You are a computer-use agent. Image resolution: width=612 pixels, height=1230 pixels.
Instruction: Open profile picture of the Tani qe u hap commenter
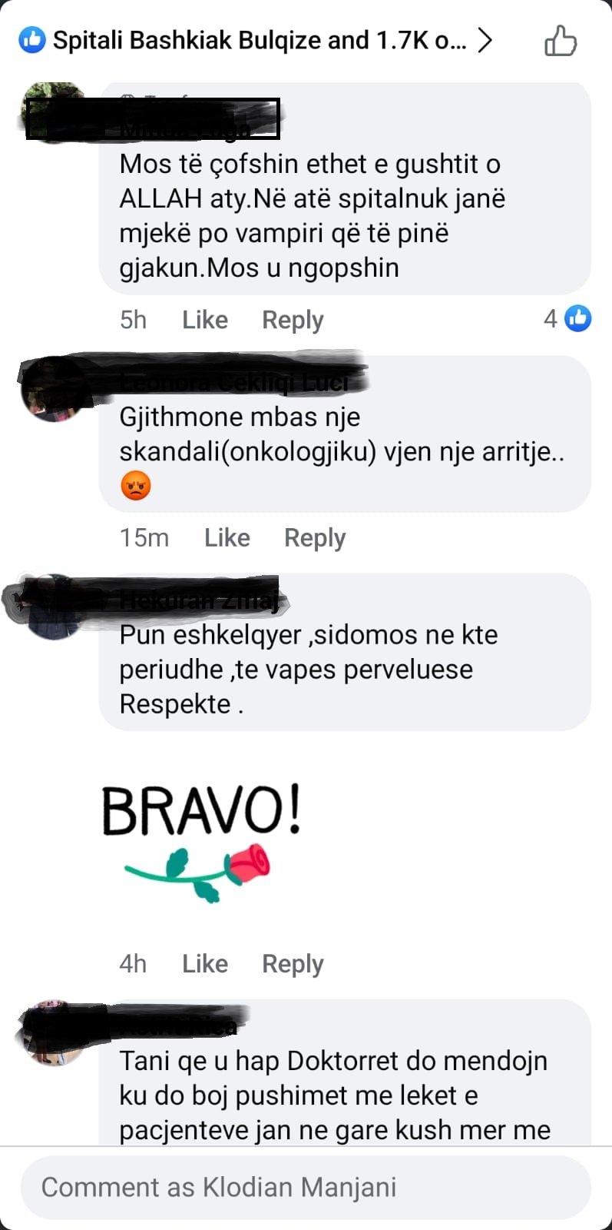[54, 1032]
